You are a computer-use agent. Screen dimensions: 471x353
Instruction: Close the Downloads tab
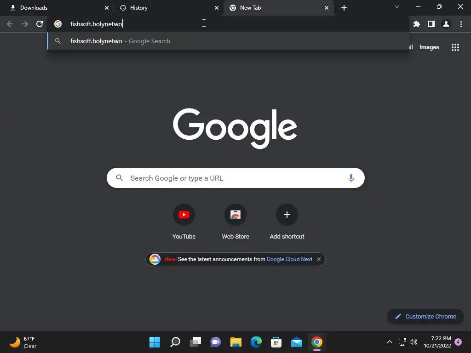point(107,8)
